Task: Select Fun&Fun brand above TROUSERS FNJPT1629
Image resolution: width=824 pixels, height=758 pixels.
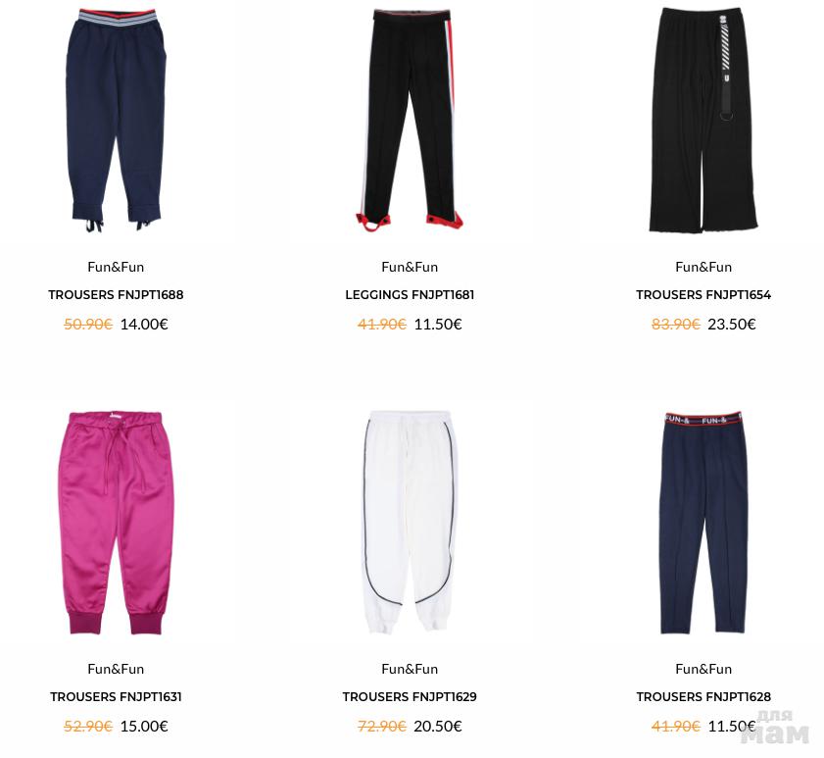Action: 410,669
